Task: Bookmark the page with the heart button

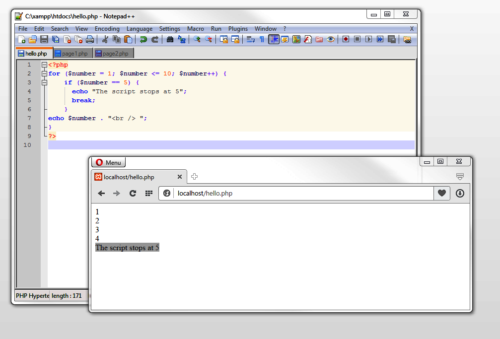Action: 441,193
